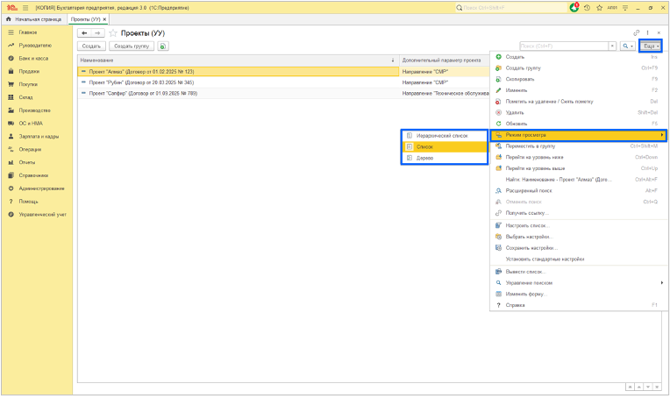This screenshot has width=670, height=398.
Task: Click the list search input field
Action: coord(567,46)
